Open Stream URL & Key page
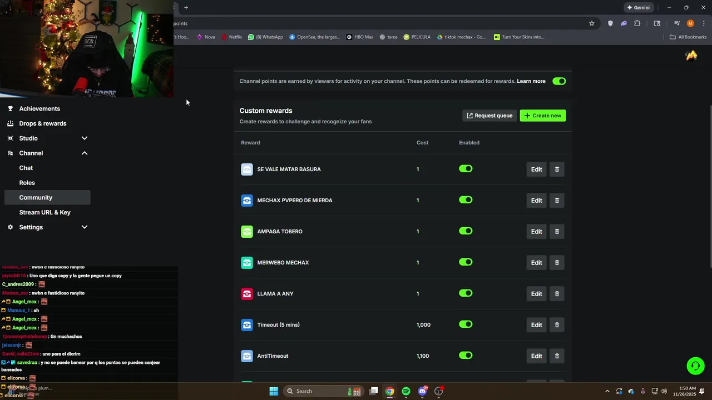This screenshot has width=712, height=400. pos(44,212)
